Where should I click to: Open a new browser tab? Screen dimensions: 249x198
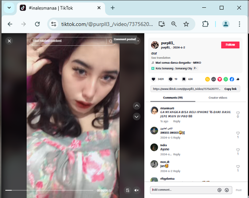click(x=113, y=8)
